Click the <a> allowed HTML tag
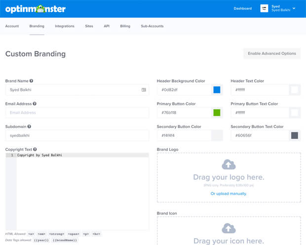The height and width of the screenshot is (245, 306). [31, 234]
